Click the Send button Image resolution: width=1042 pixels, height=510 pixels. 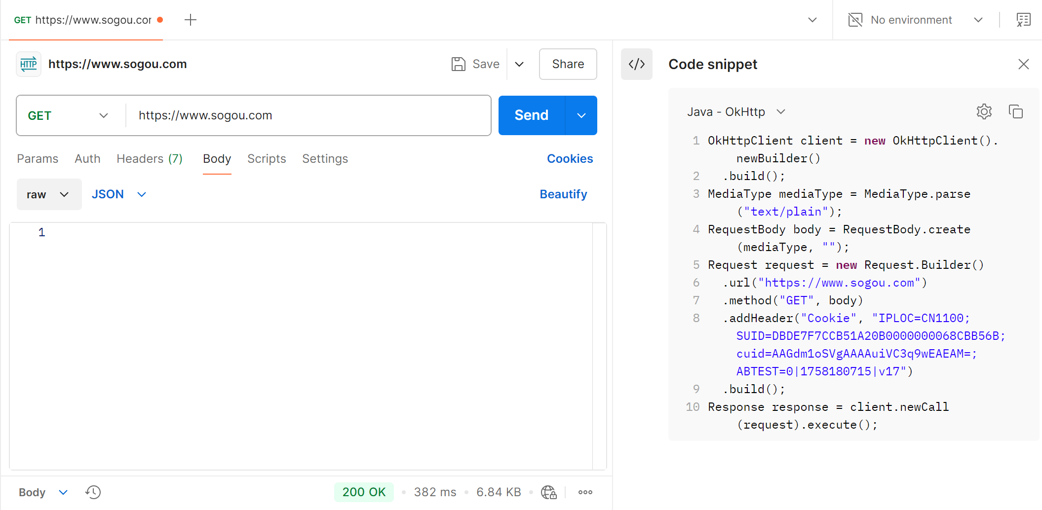[531, 115]
